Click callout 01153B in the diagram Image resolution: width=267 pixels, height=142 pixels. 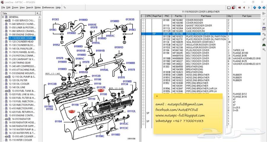pyautogui.click(x=96, y=76)
